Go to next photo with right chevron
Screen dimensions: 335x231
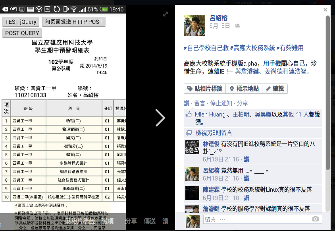[x=160, y=118]
